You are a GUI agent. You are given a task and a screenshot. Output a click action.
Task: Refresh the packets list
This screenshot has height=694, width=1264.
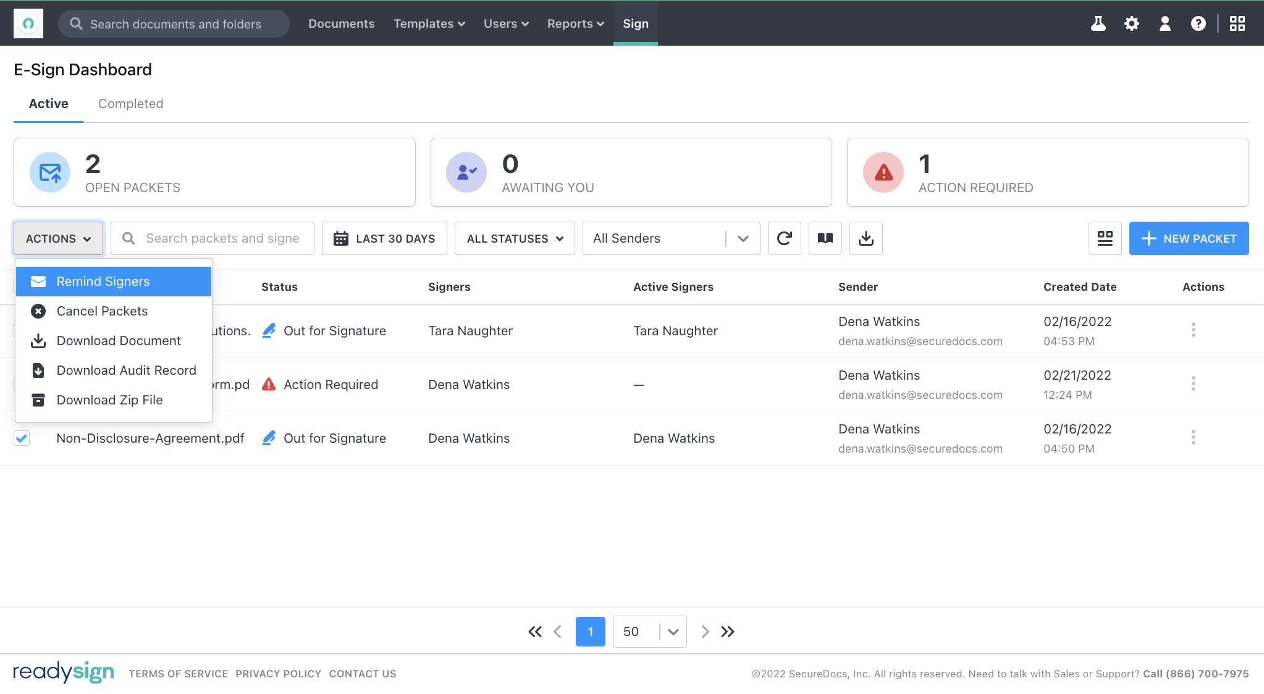(784, 238)
